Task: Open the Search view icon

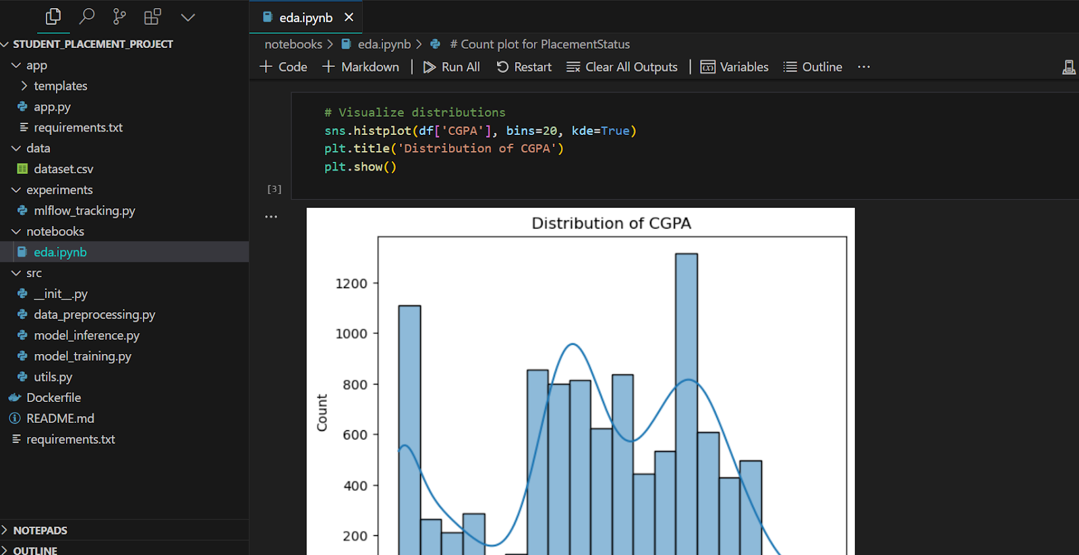Action: (x=86, y=17)
